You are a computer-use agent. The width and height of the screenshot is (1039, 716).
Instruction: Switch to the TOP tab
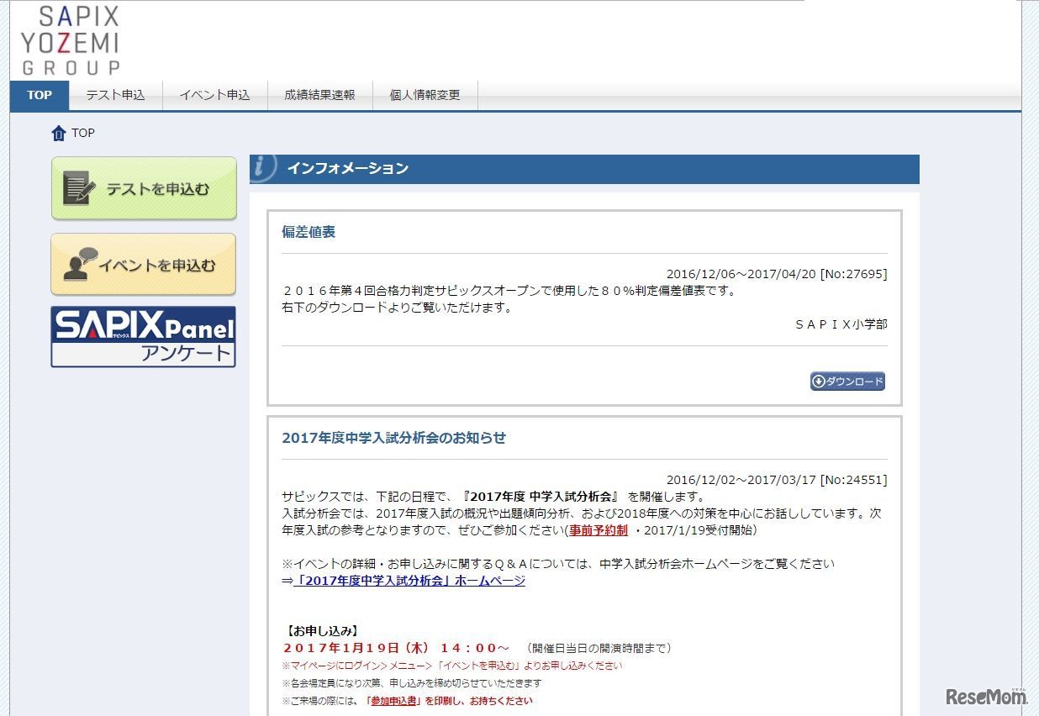click(x=39, y=95)
